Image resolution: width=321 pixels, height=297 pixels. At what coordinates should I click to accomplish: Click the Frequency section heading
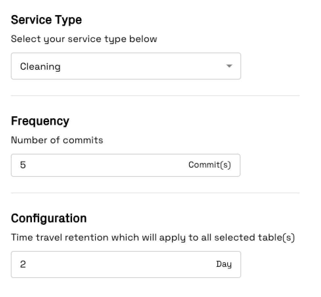40,121
